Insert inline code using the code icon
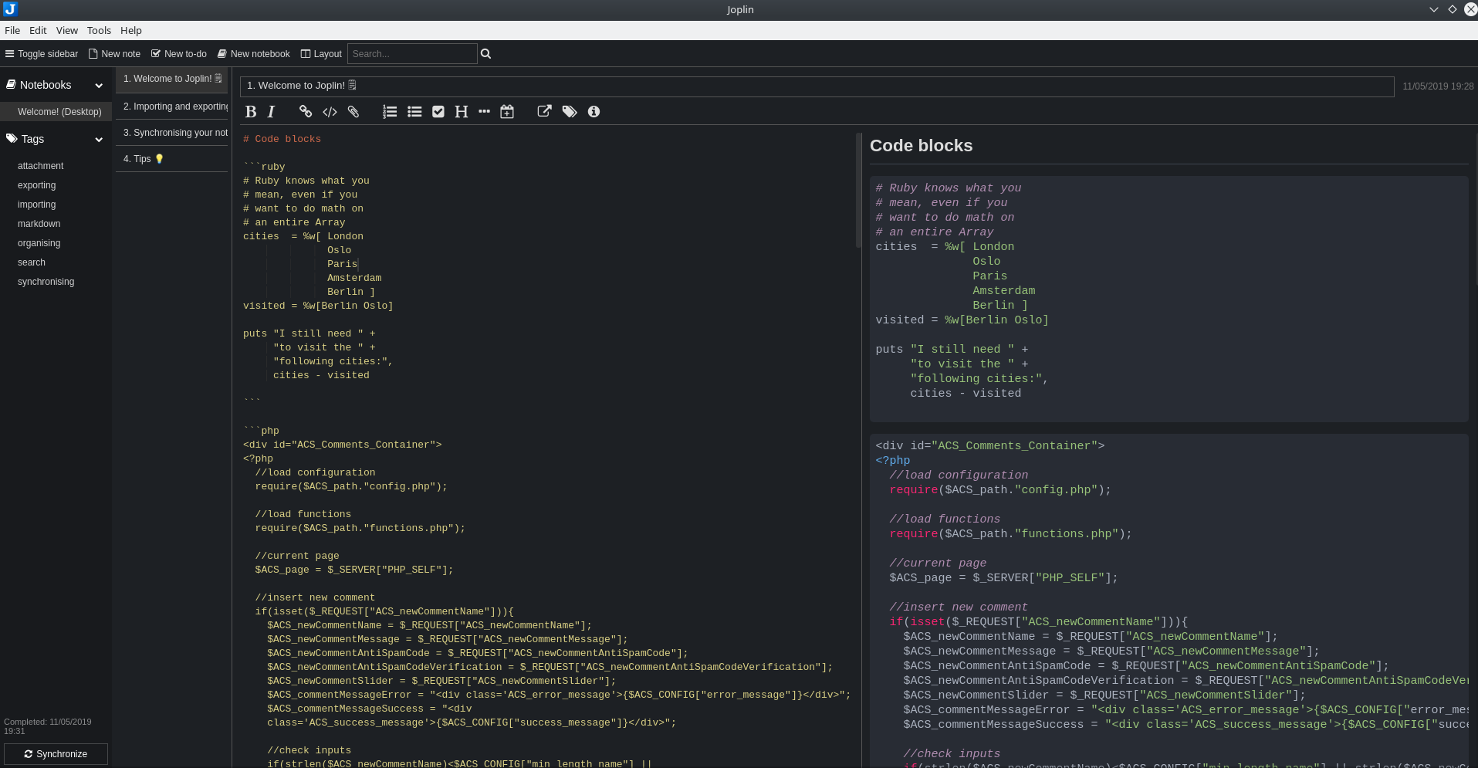The height and width of the screenshot is (768, 1478). pos(330,111)
